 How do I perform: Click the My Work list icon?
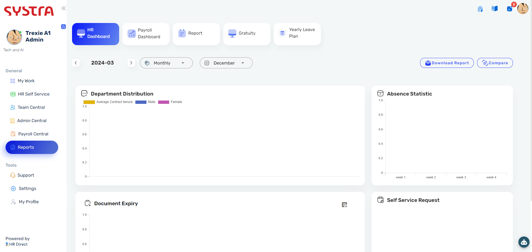click(x=13, y=81)
